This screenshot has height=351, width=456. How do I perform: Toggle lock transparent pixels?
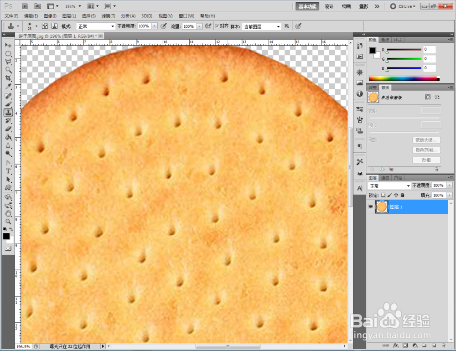(x=383, y=195)
